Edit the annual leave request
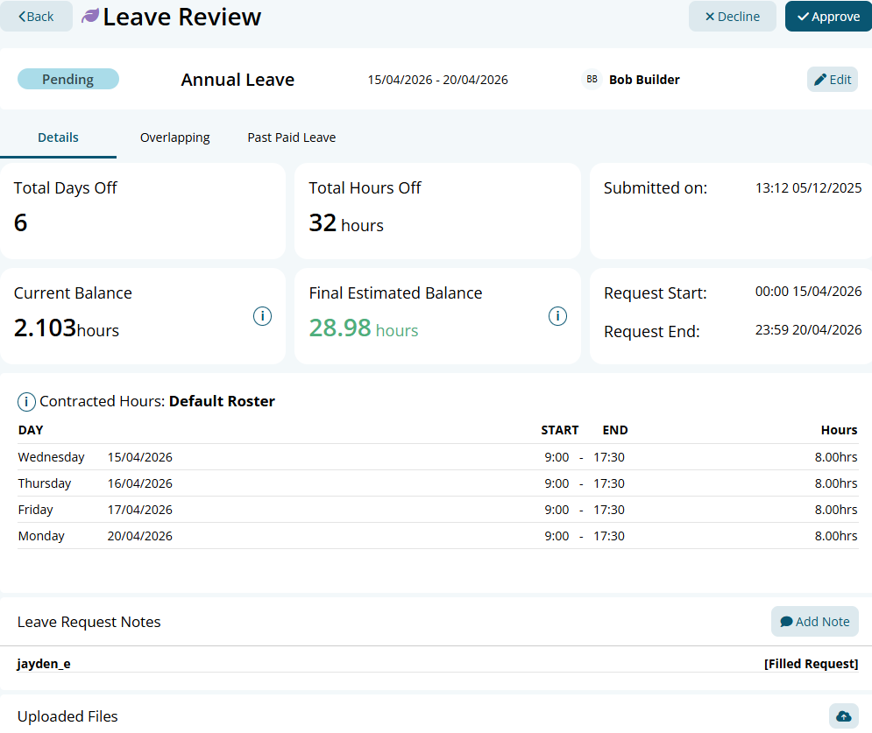 pyautogui.click(x=832, y=80)
